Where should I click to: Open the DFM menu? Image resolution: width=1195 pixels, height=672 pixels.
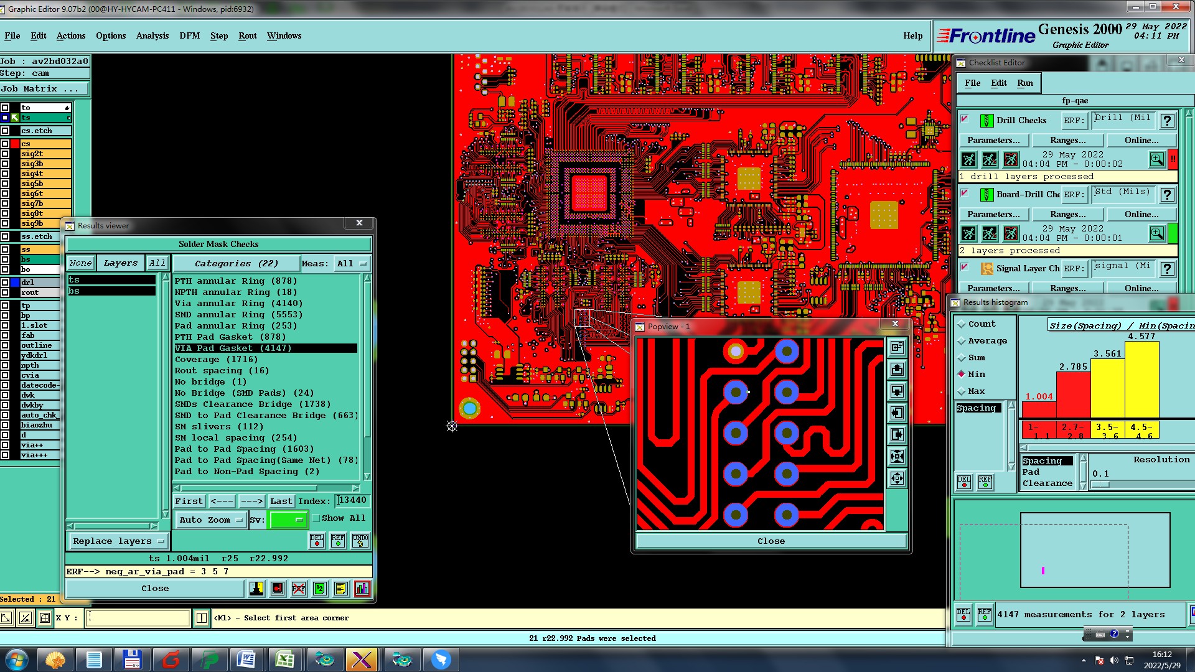click(190, 35)
